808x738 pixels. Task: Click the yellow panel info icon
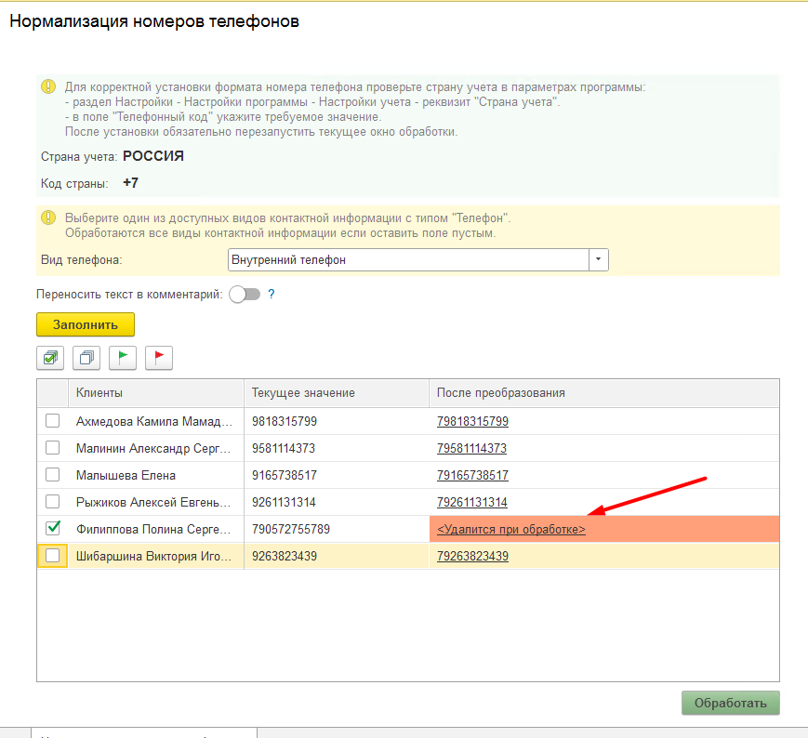[x=48, y=217]
